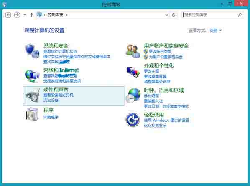Click 查看设备和打印机 link

(59, 95)
